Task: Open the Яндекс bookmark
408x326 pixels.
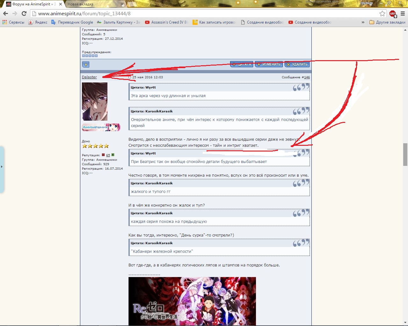Action: (x=38, y=22)
